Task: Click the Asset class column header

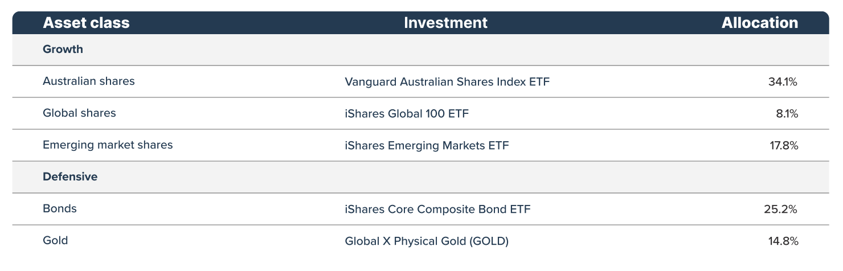Action: click(86, 23)
